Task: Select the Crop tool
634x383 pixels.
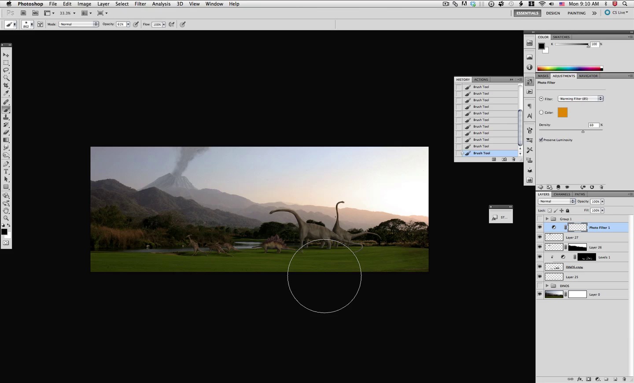Action: (x=6, y=85)
